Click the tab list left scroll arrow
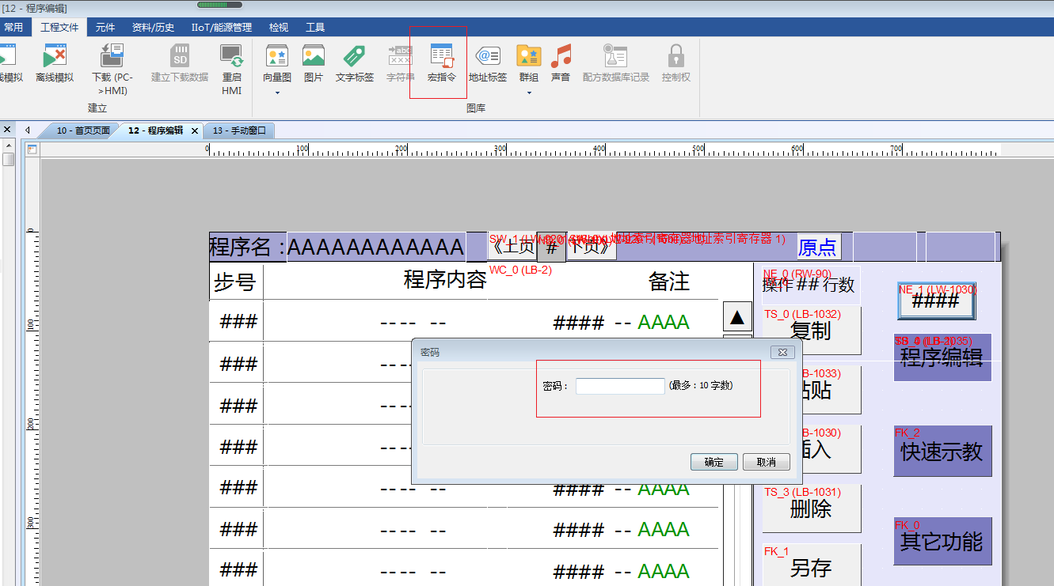Image resolution: width=1054 pixels, height=586 pixels. click(x=28, y=130)
